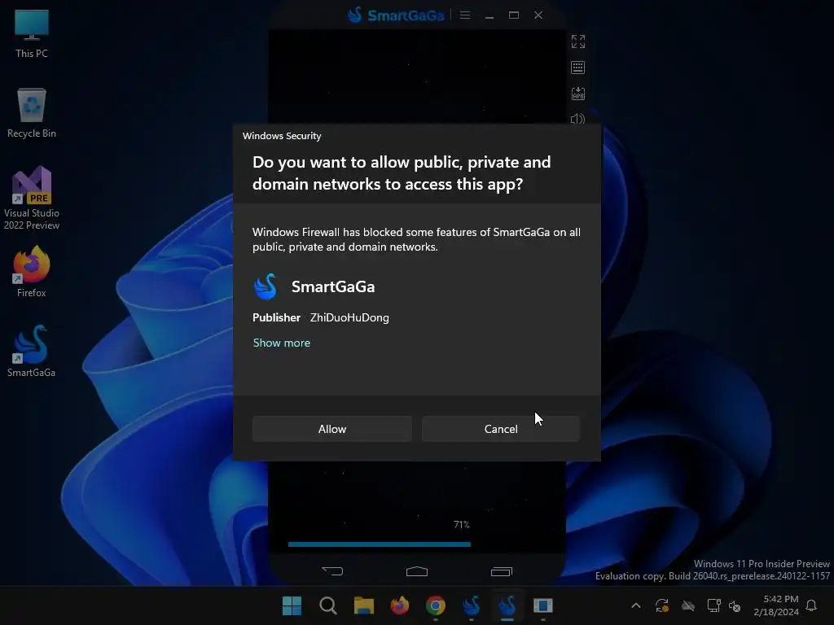Click the SmartGaGa title logo text
The width and height of the screenshot is (834, 625).
pos(406,15)
